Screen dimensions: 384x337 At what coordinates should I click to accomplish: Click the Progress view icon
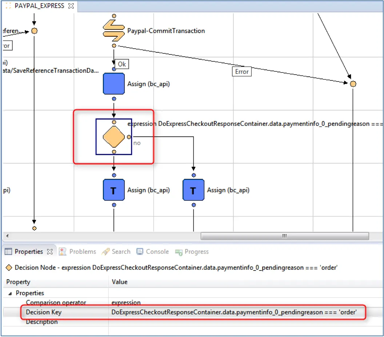(x=179, y=252)
